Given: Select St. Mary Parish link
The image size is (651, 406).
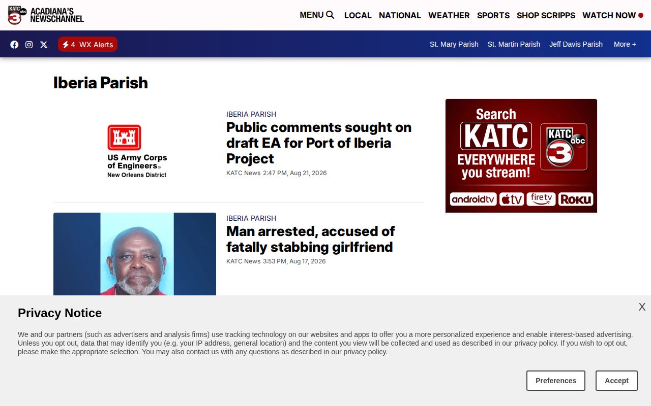Looking at the screenshot, I should [454, 44].
